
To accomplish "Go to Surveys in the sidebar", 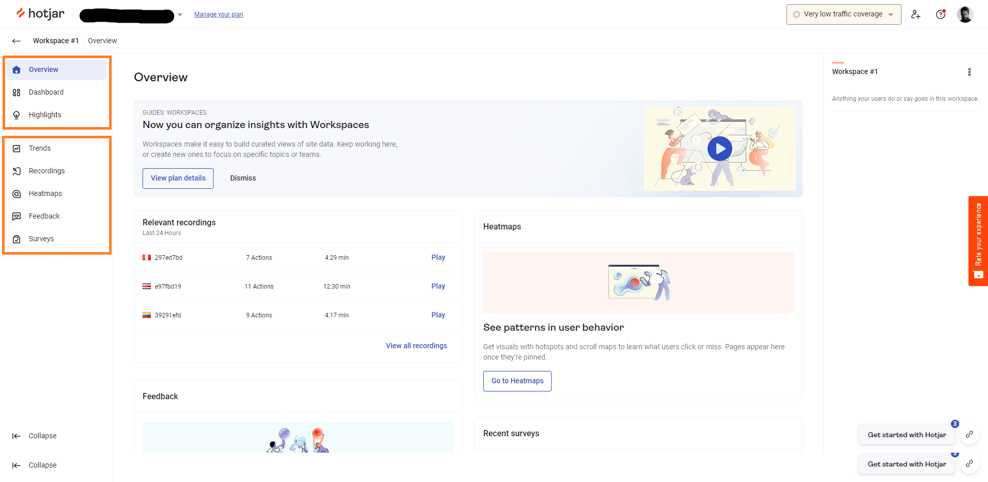I will point(41,239).
